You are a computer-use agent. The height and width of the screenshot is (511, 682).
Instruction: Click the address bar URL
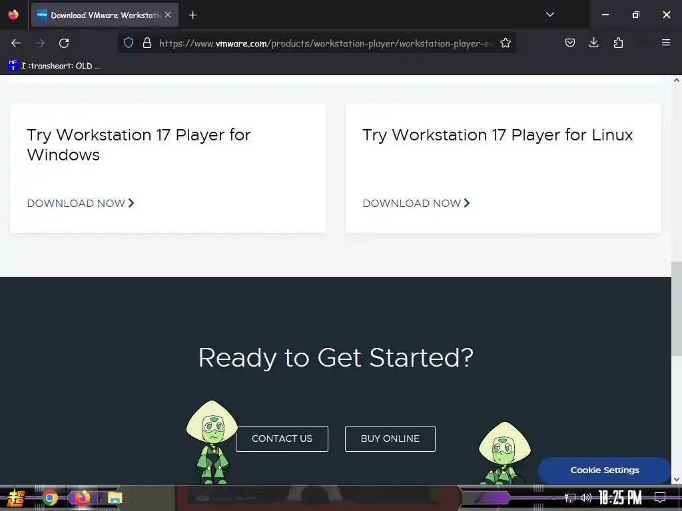326,43
